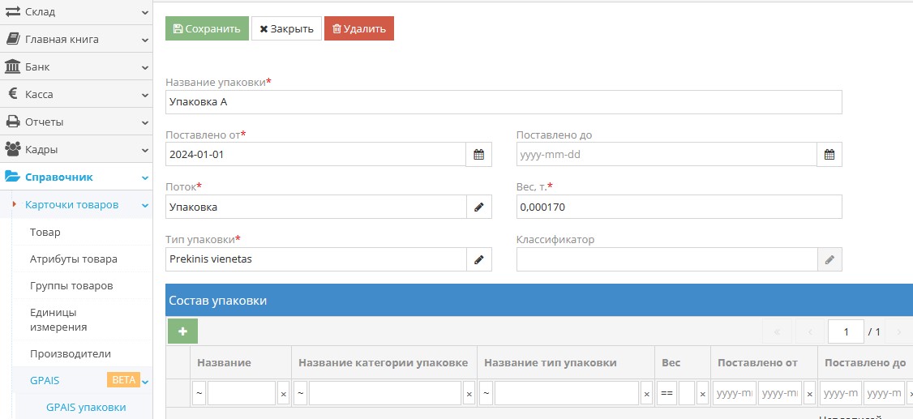Click pencil icon beside Тип упаковки
913x419 pixels.
coord(478,259)
